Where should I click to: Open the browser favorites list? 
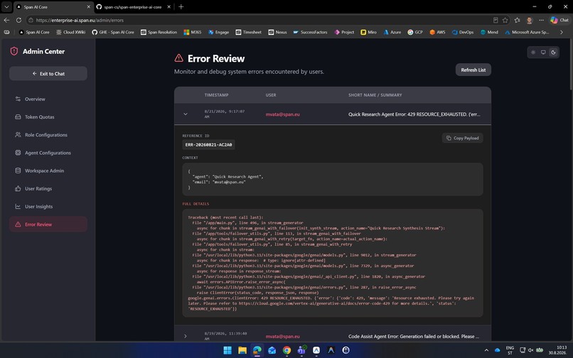[517, 20]
